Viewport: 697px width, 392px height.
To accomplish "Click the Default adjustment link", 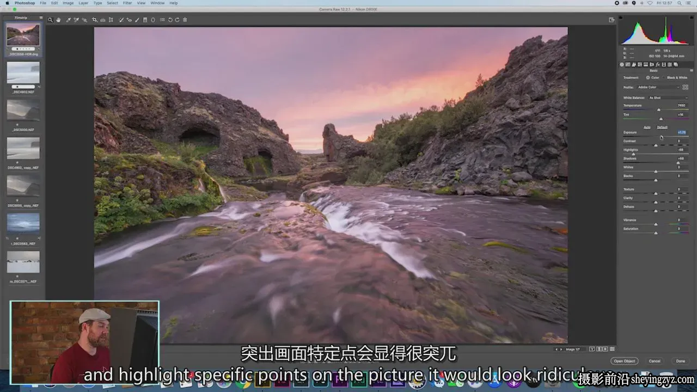I will 662,127.
